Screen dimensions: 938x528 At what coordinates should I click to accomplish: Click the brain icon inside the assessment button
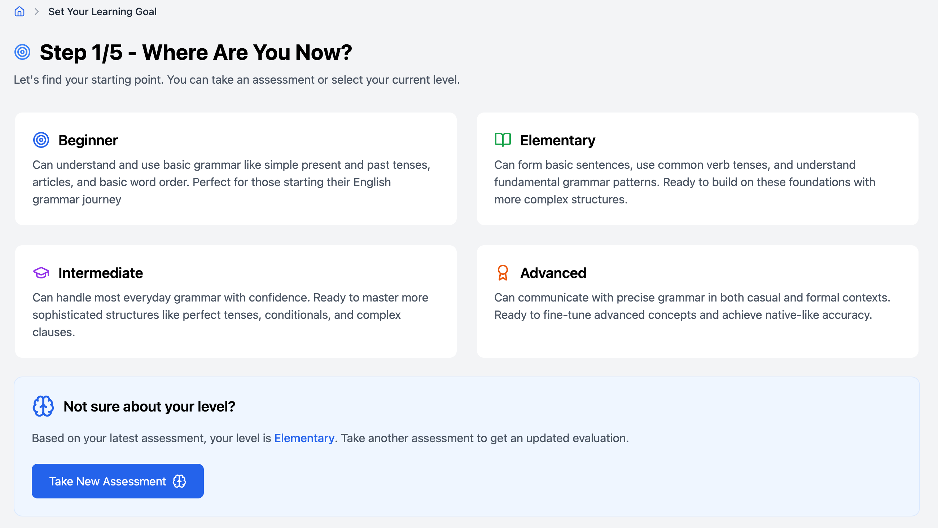[x=179, y=481]
